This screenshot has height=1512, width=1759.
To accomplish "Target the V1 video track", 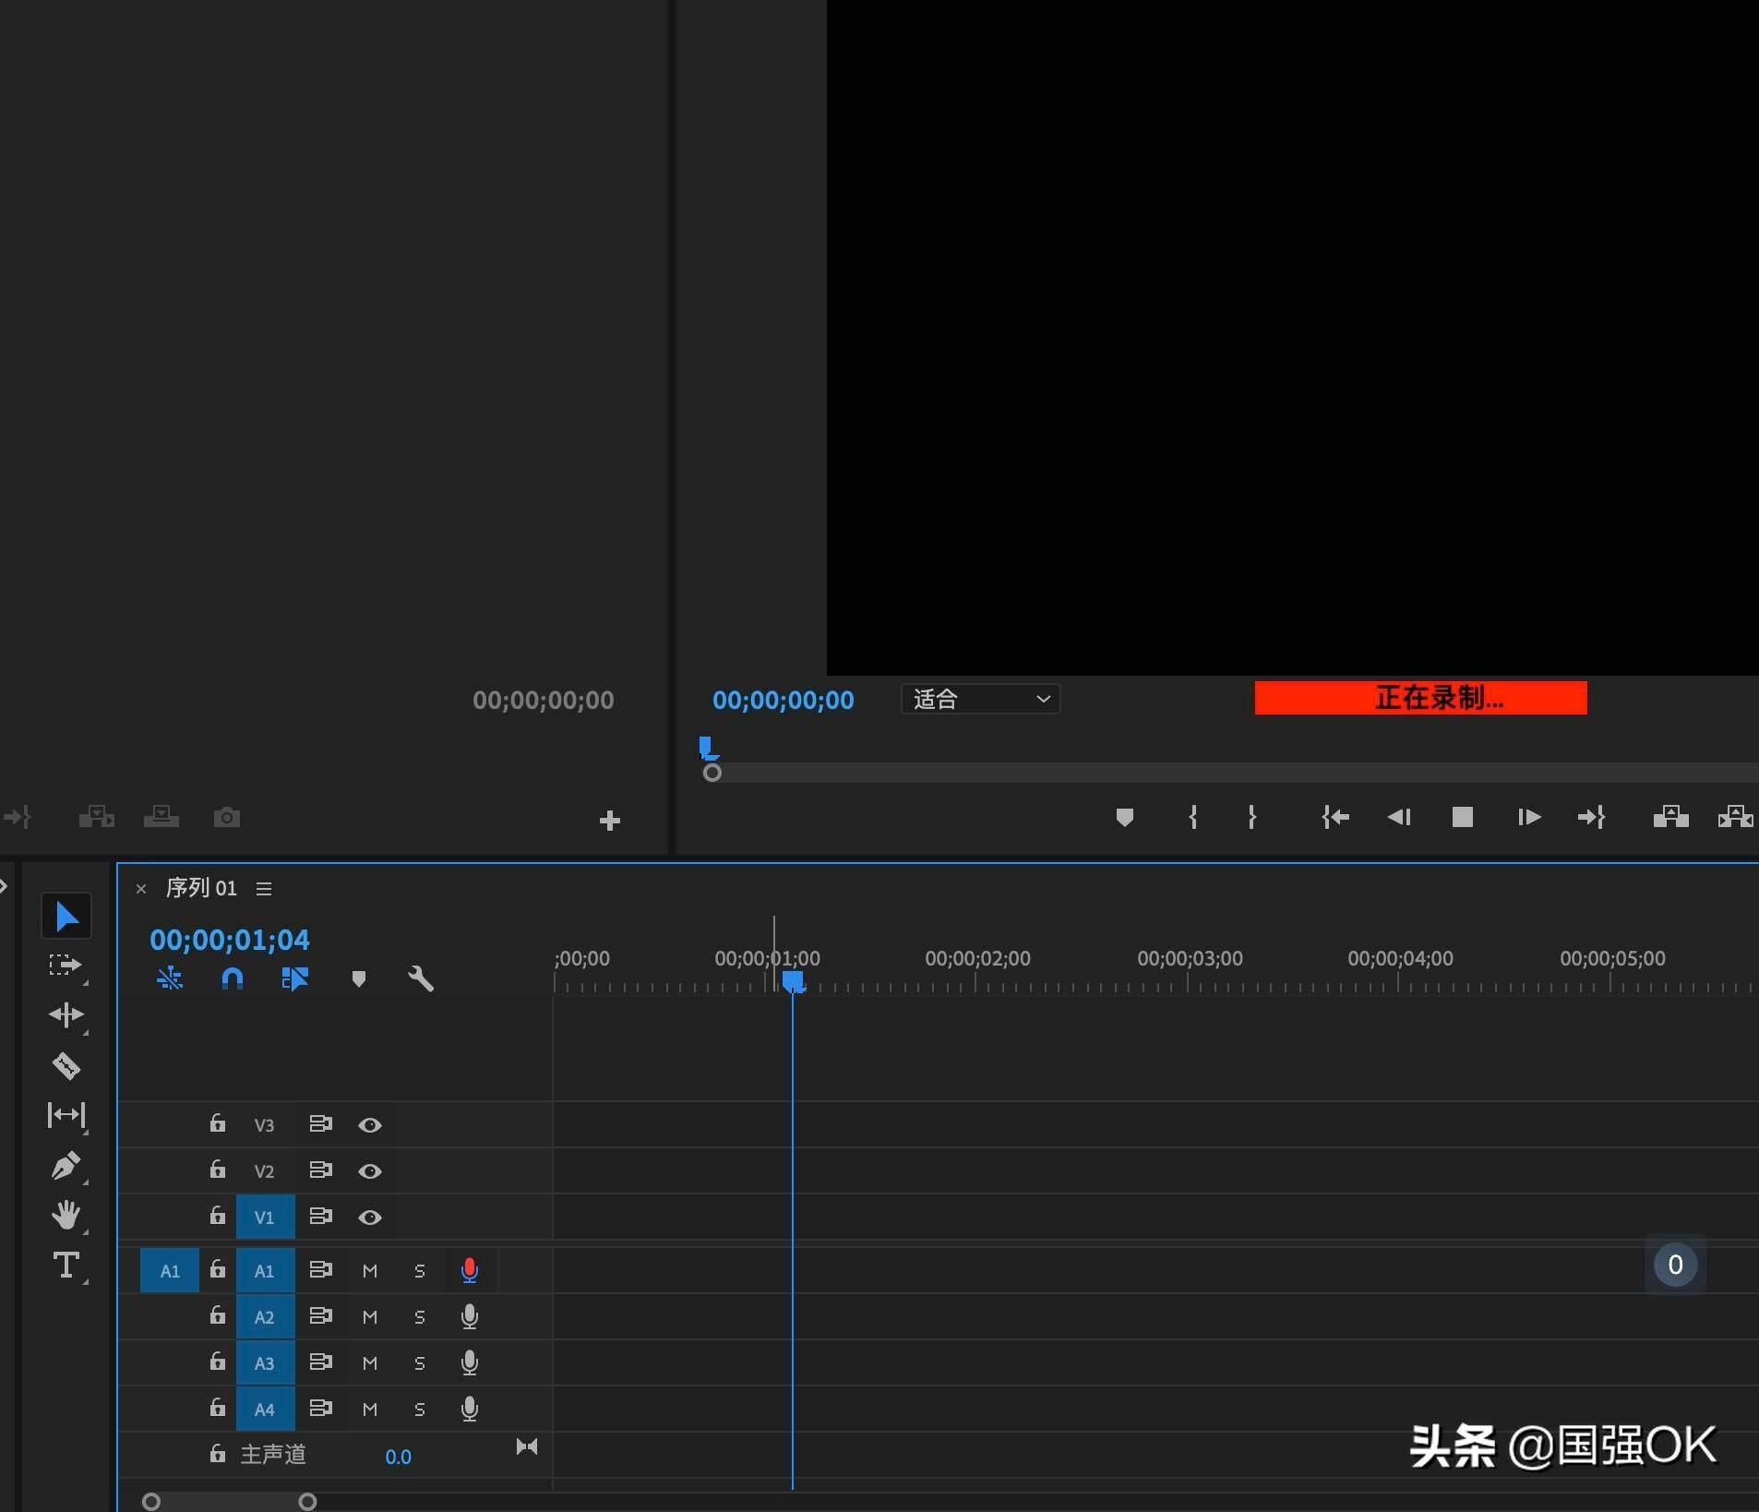I will point(265,1218).
